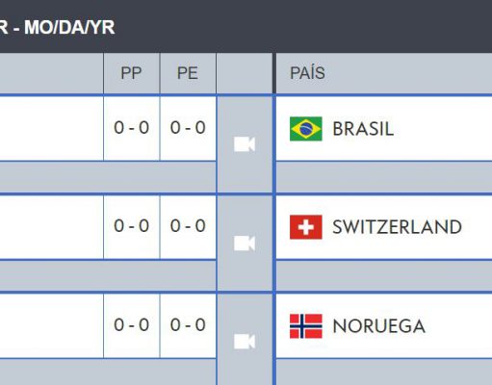Click the PE column header
The width and height of the screenshot is (492, 385).
tap(188, 73)
